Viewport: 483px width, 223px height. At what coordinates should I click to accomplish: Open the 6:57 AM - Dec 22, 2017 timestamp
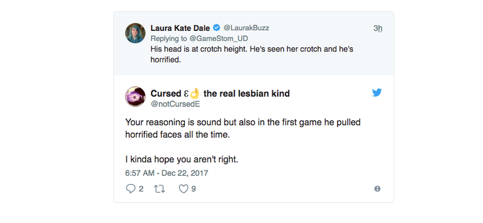tap(167, 173)
